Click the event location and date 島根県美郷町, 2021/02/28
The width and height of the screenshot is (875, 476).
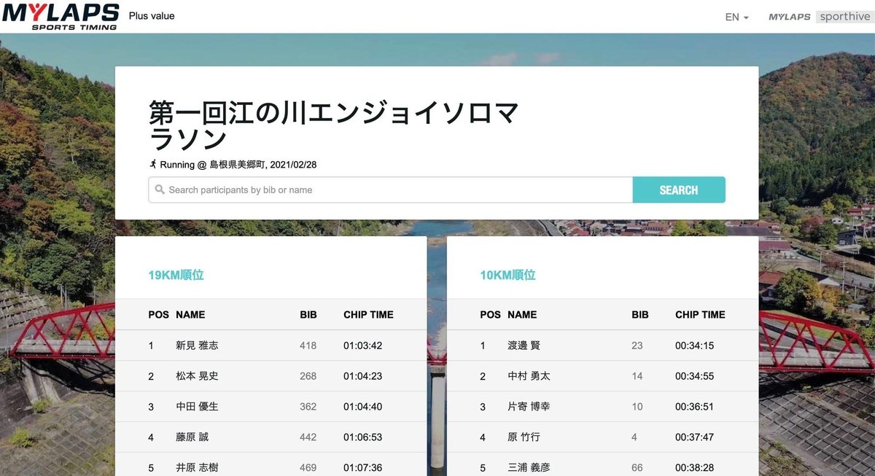click(262, 164)
